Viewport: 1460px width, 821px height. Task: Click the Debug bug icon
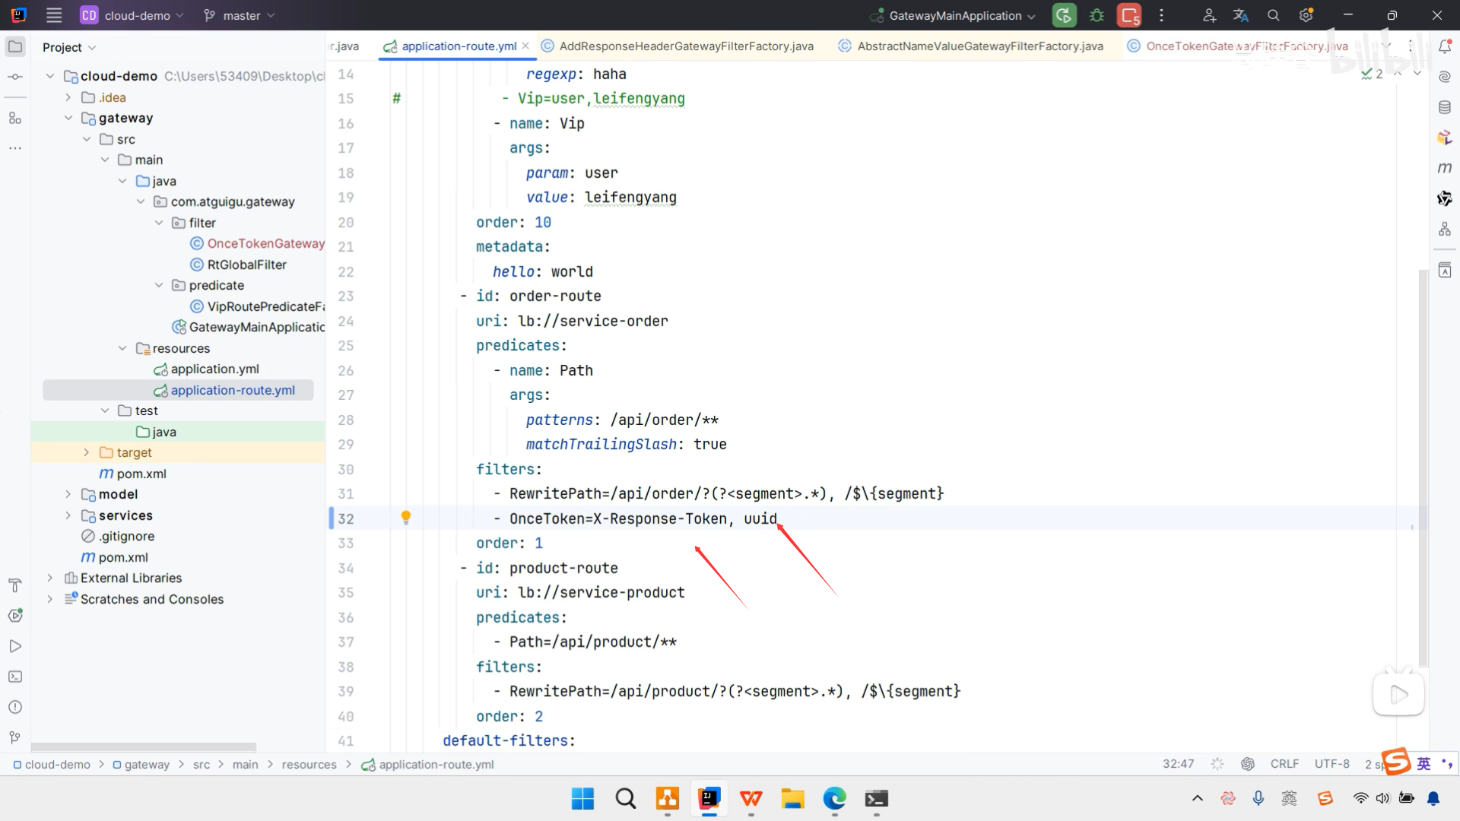[1097, 15]
